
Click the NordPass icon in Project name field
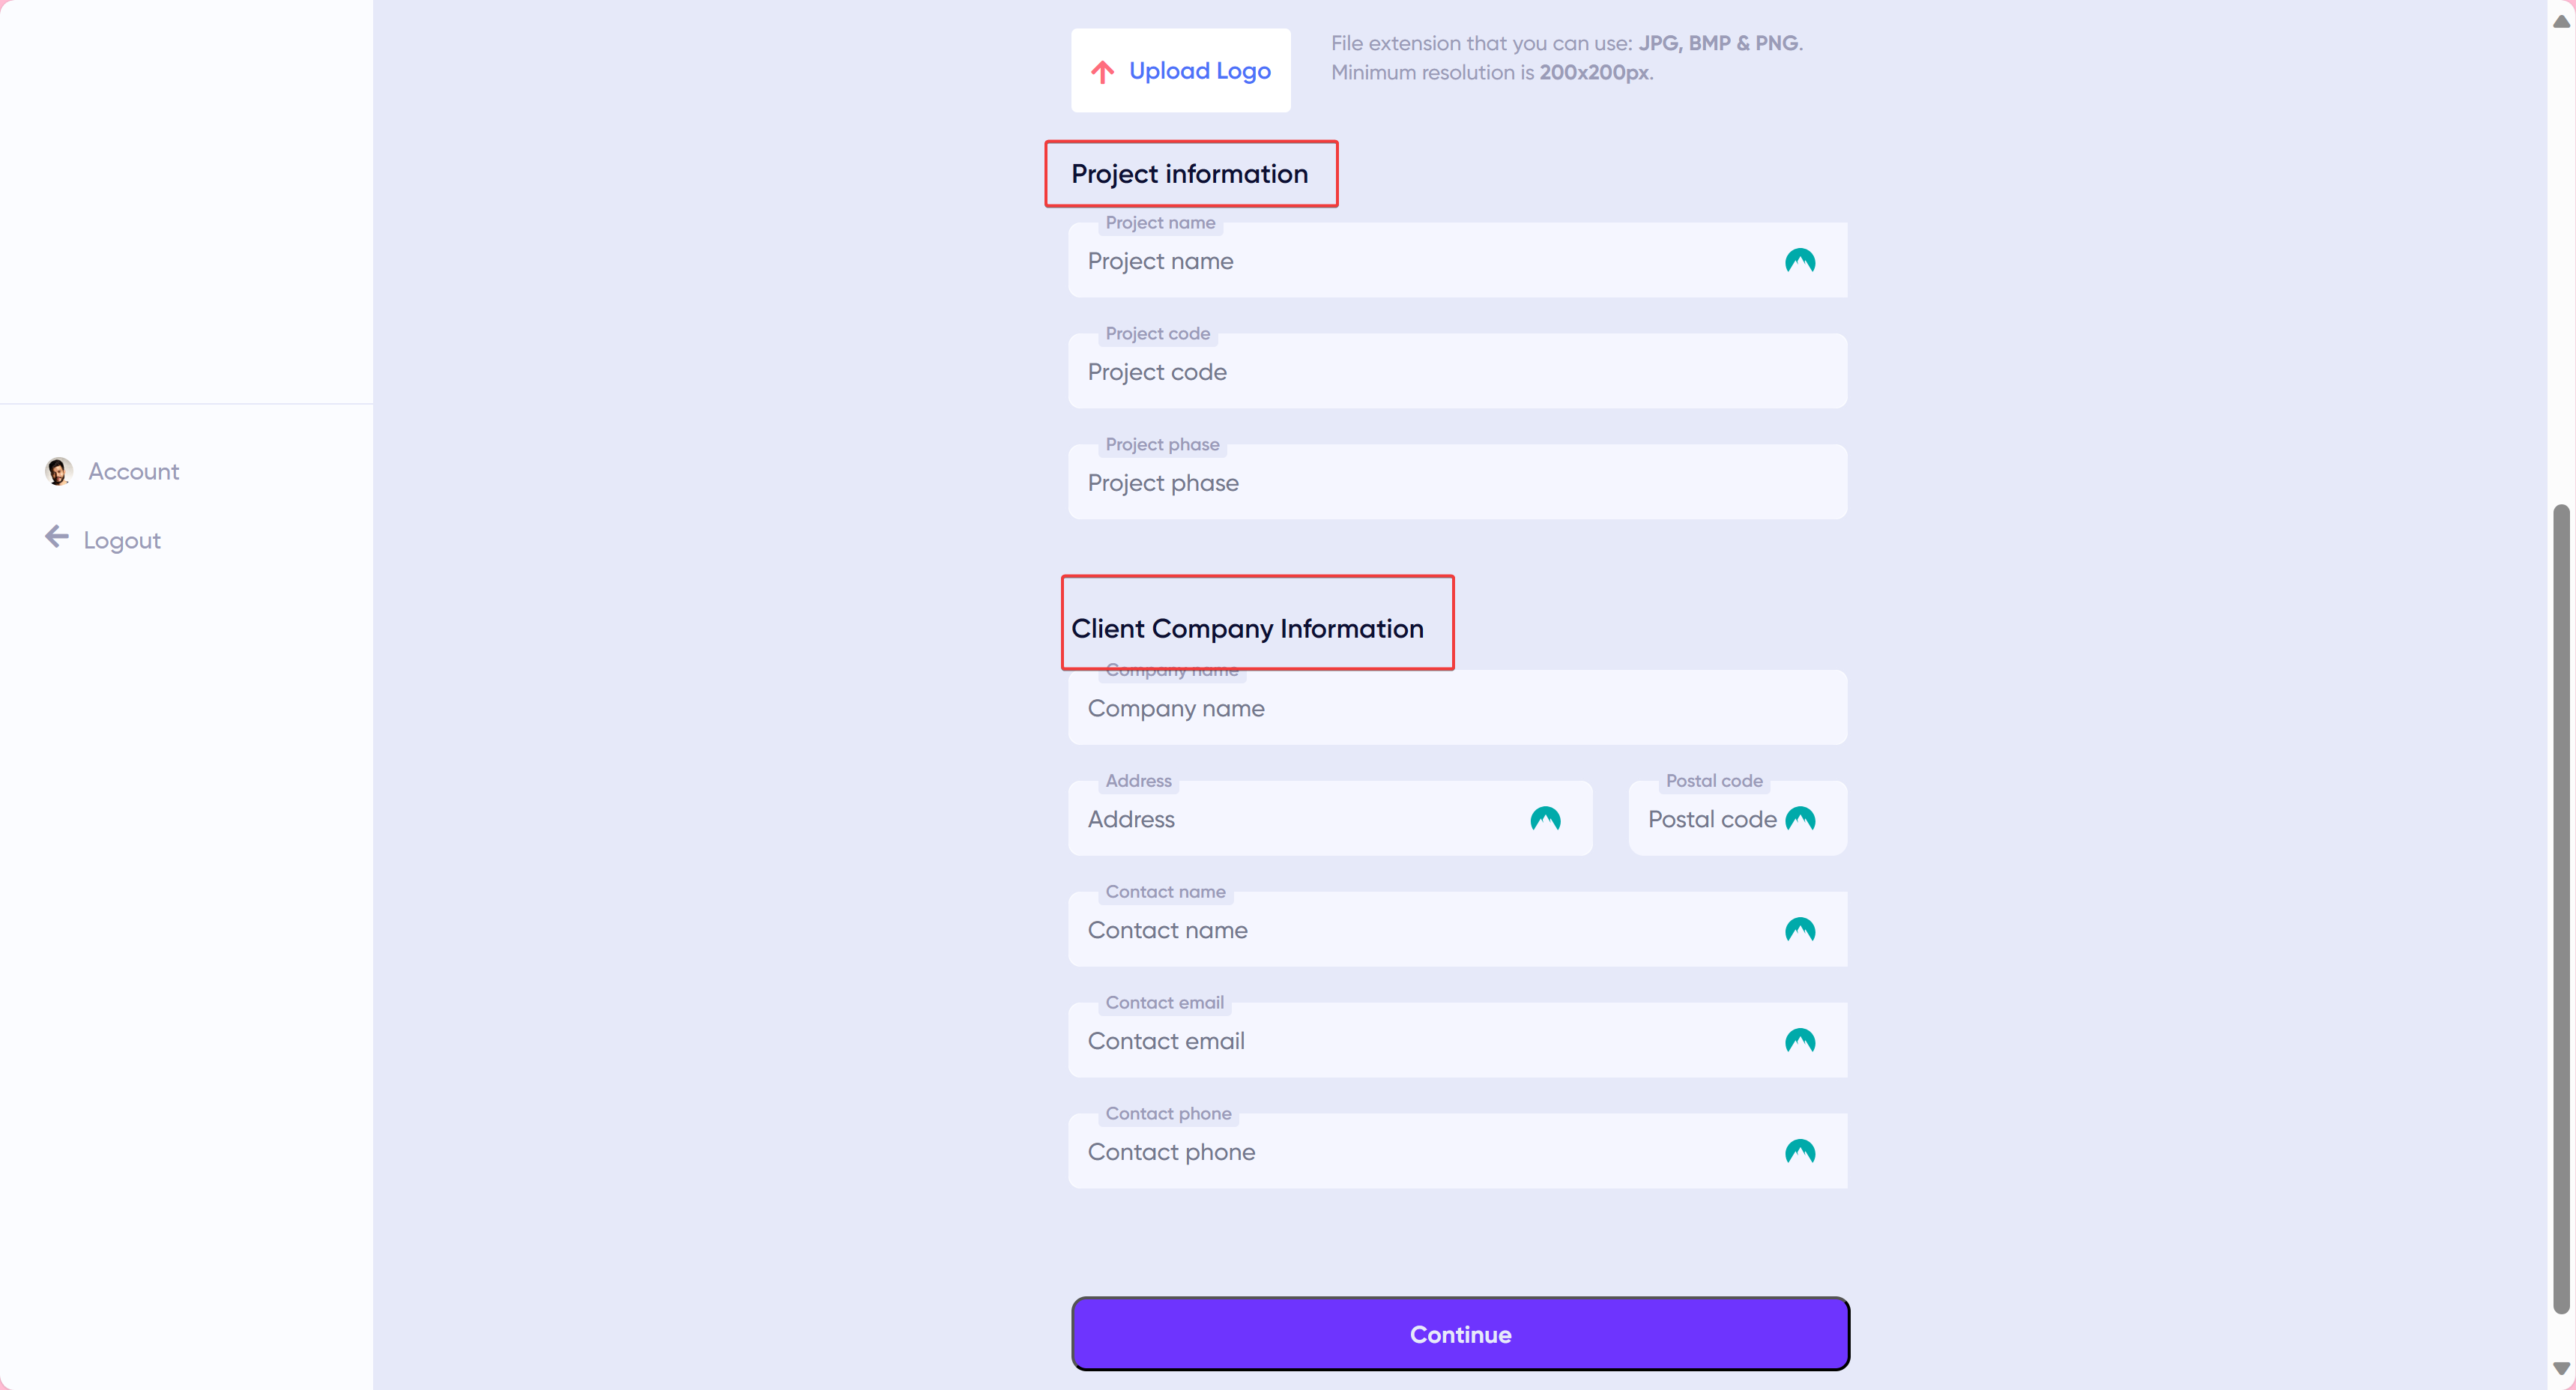point(1799,260)
